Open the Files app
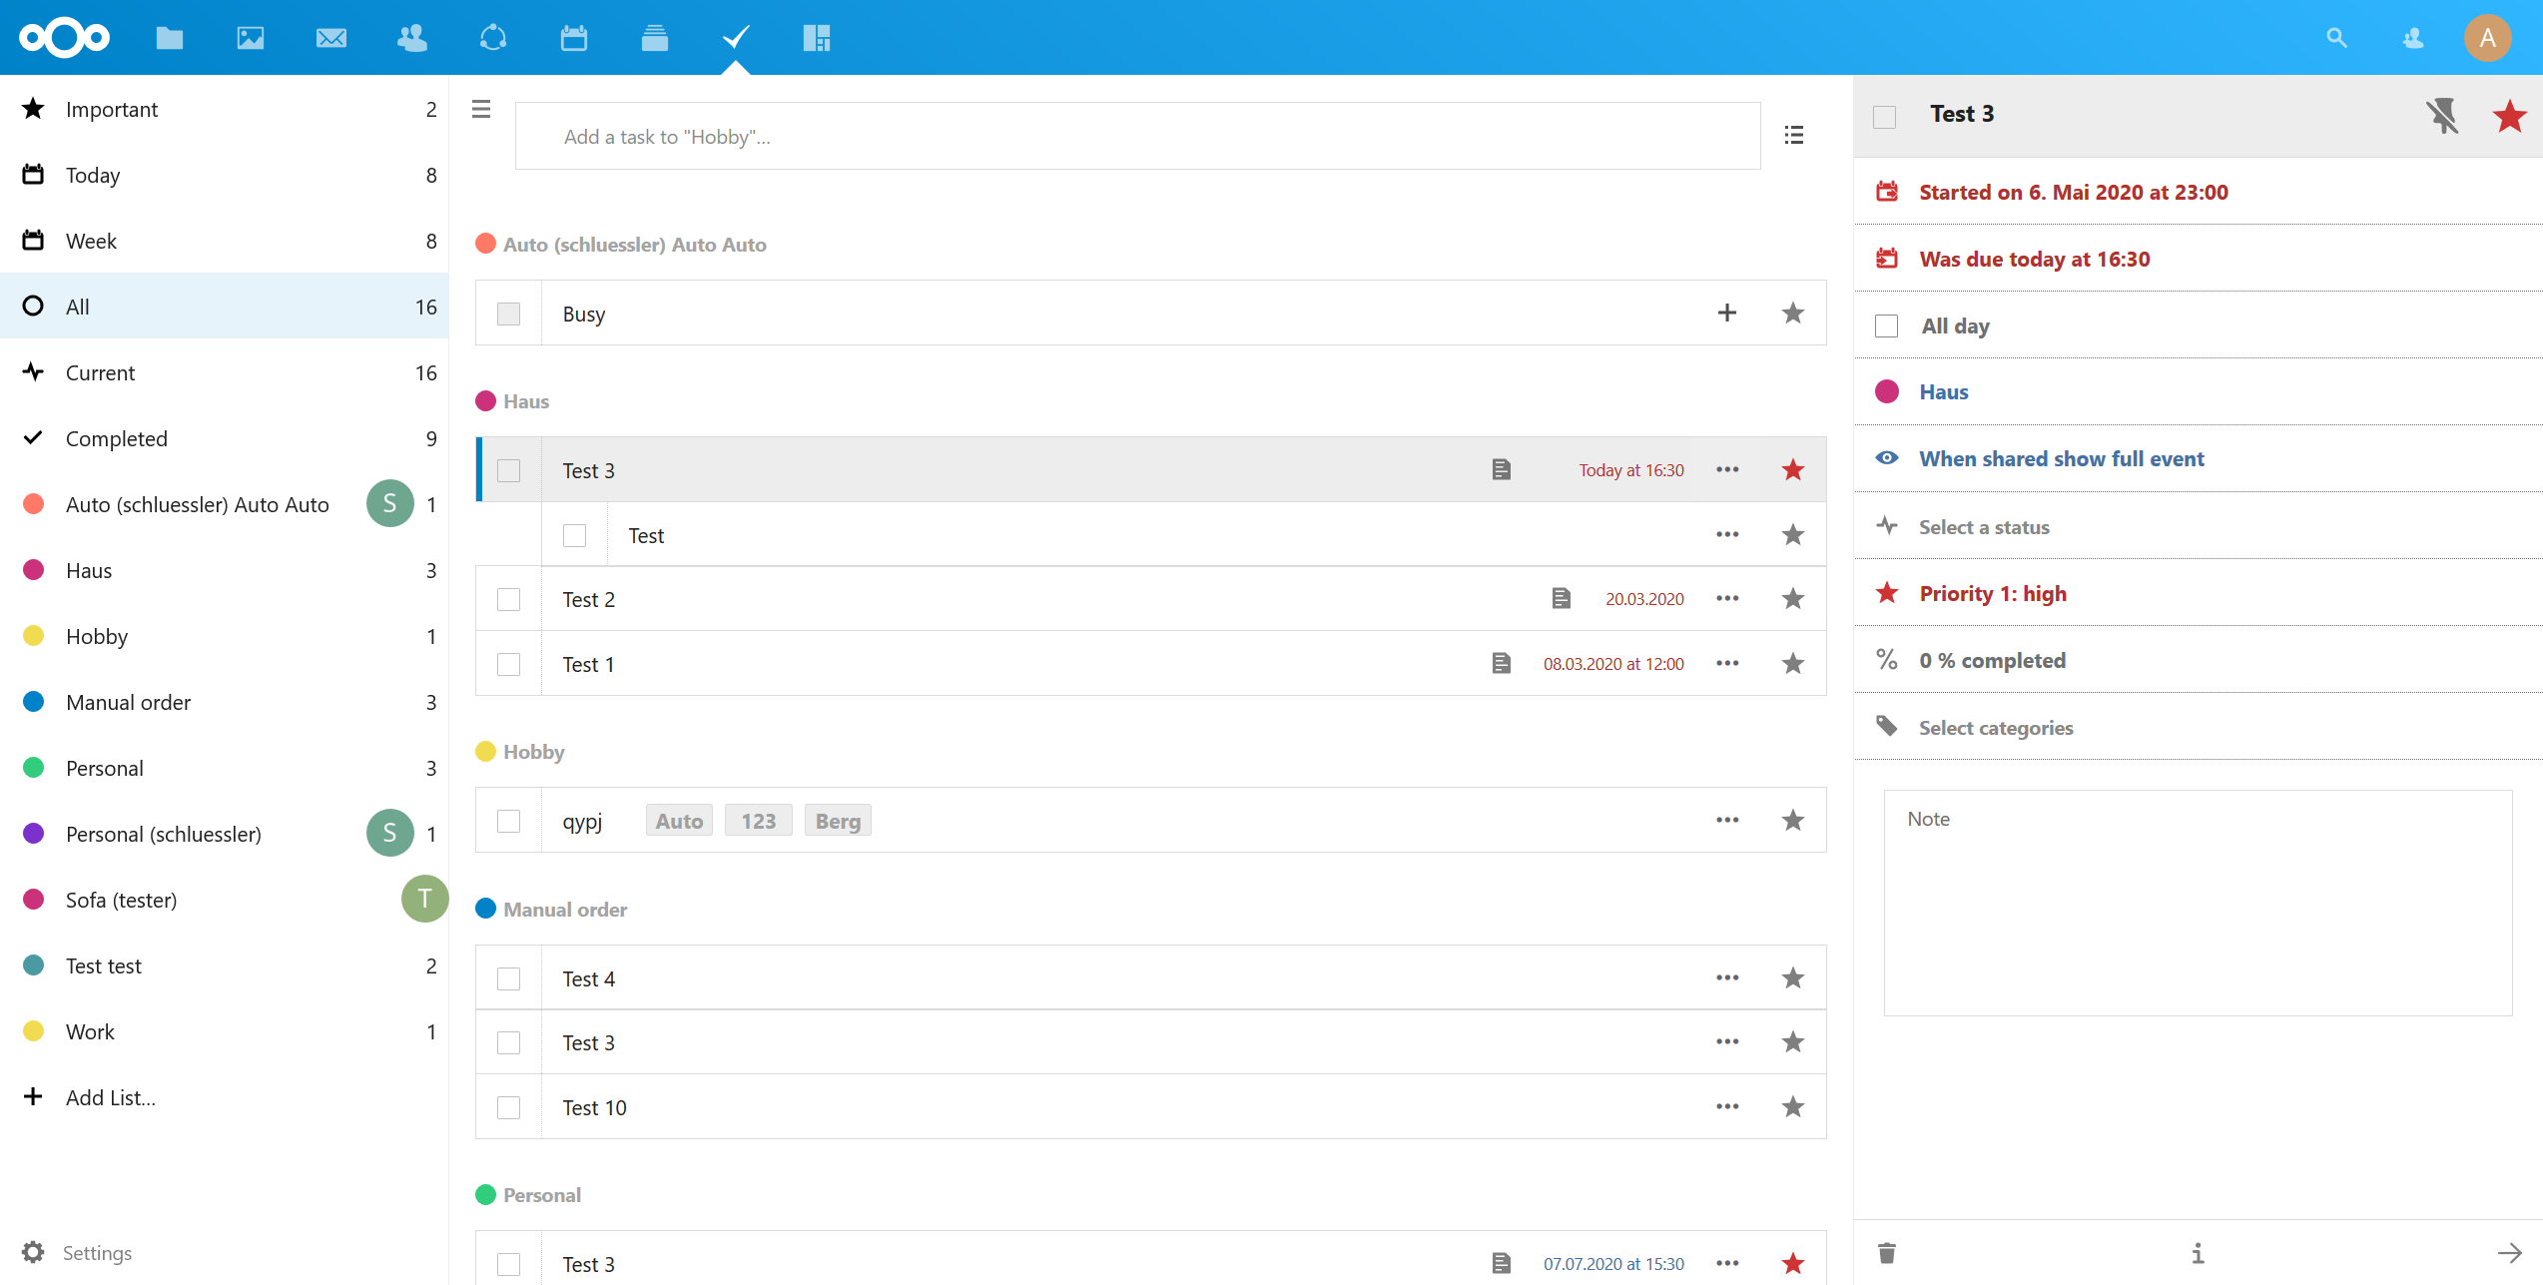Viewport: 2543px width, 1285px height. (169, 37)
